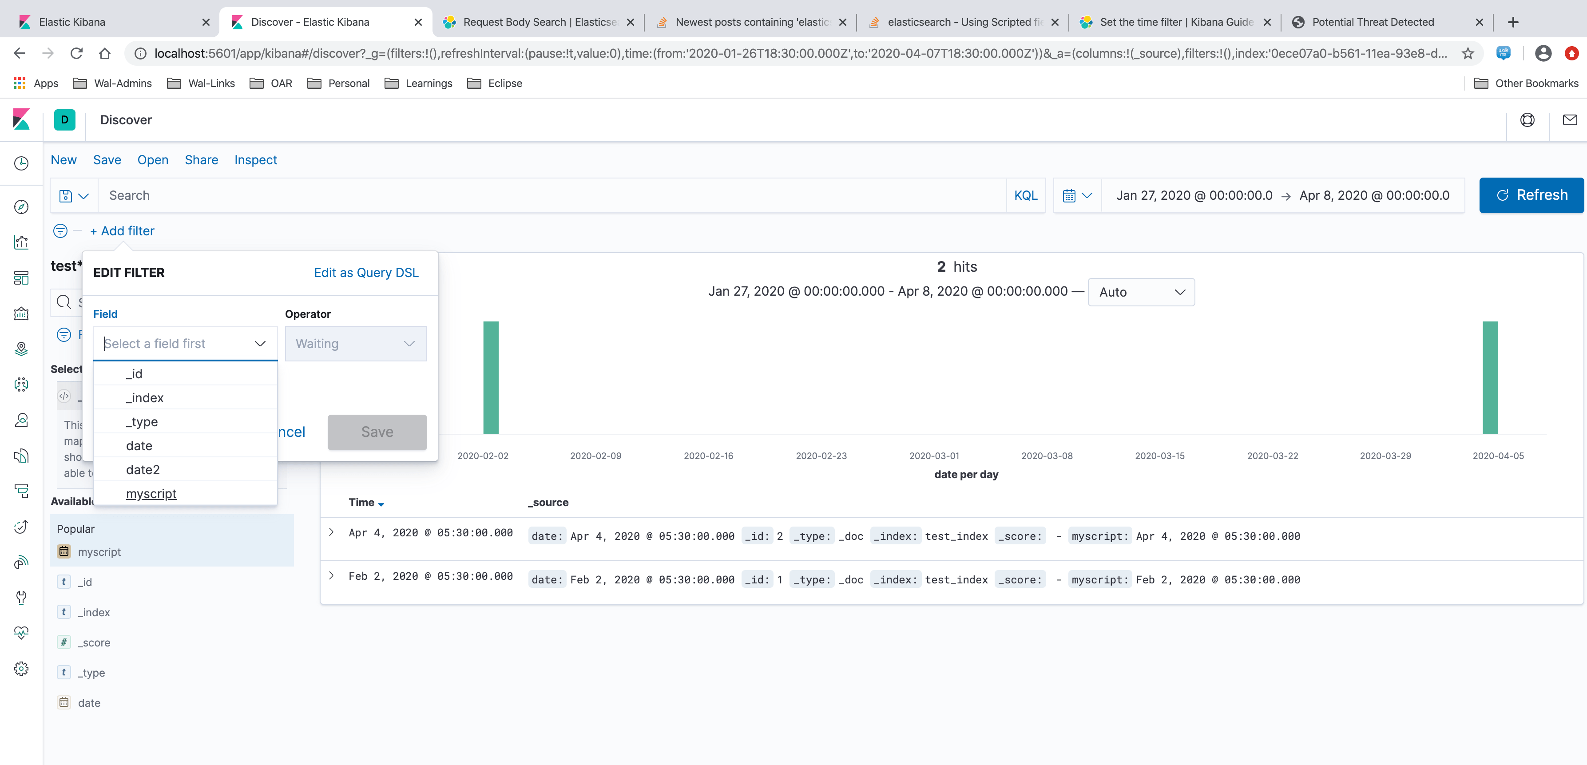1587x765 pixels.
Task: Open Visualize app in sidebar
Action: (x=21, y=242)
